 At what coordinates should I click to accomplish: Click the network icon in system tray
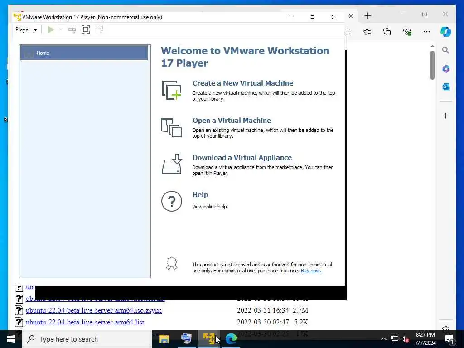click(x=395, y=339)
